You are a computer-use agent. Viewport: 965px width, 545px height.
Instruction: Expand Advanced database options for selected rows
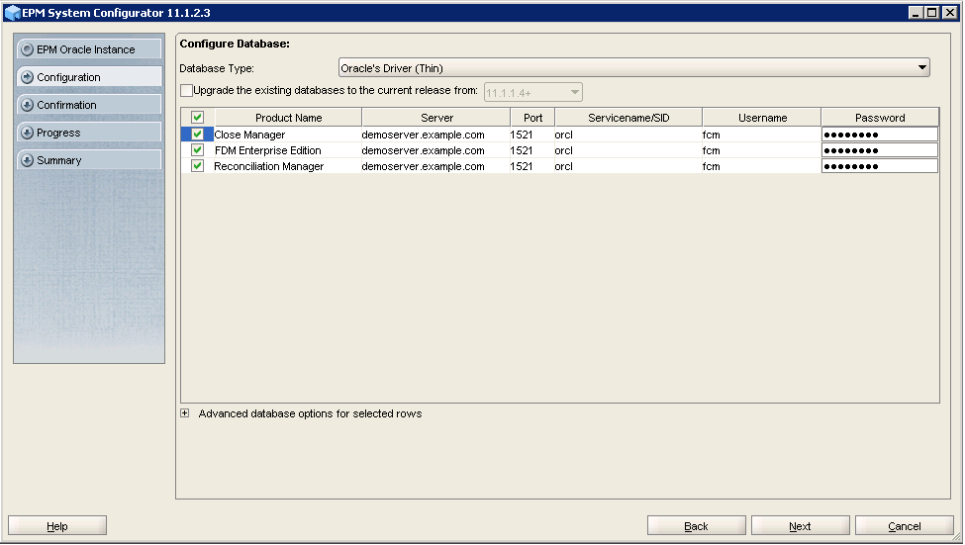point(185,413)
